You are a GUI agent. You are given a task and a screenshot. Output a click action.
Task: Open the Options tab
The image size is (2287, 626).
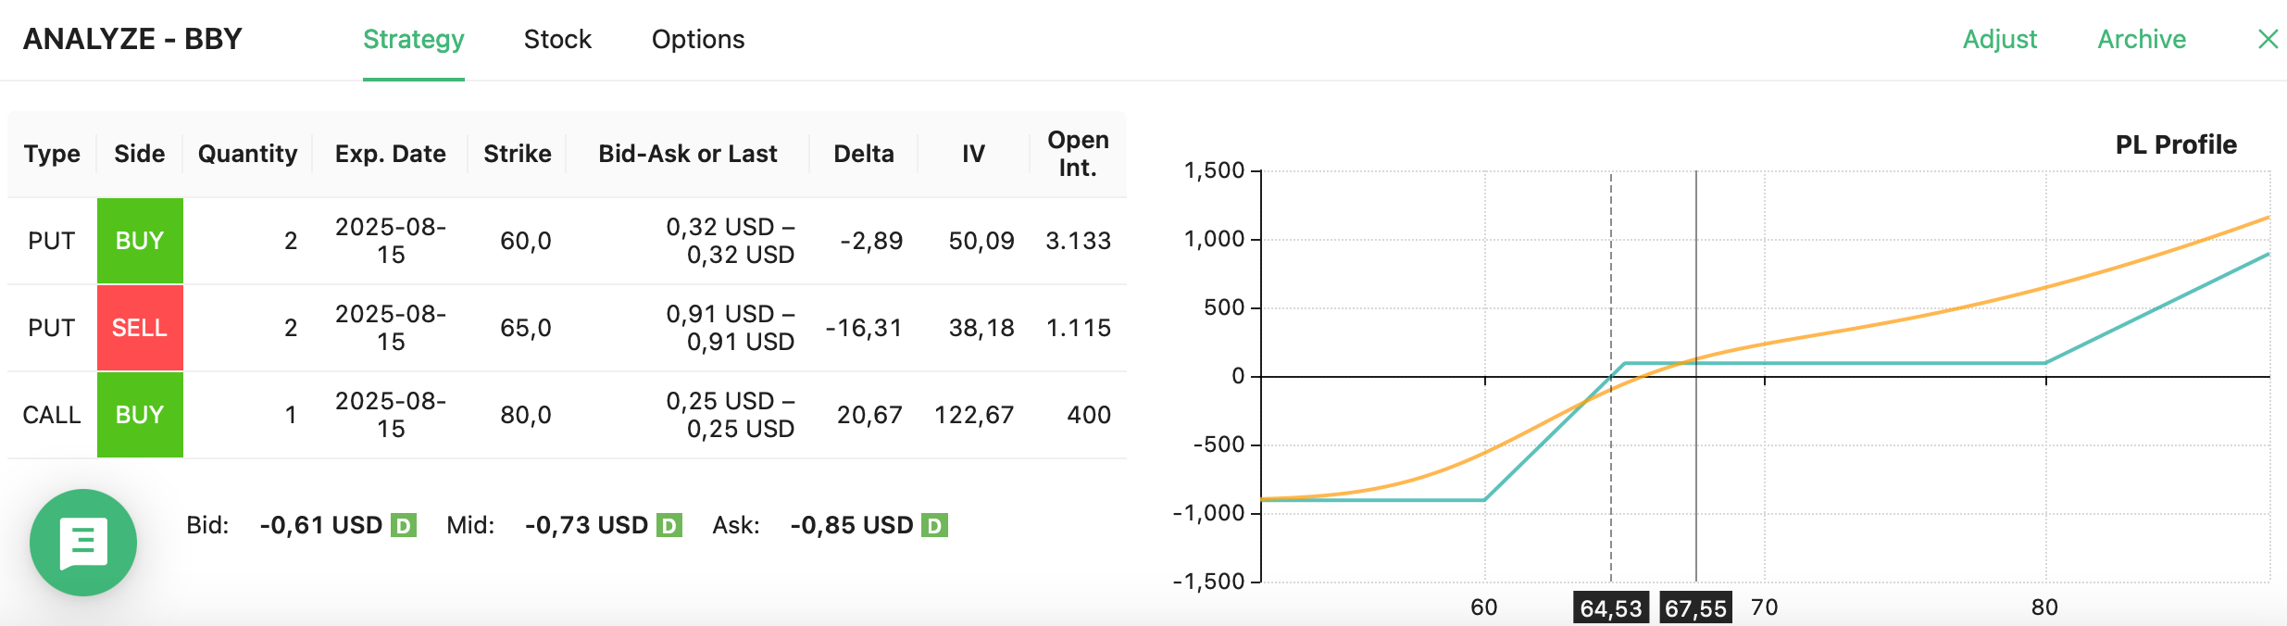point(697,39)
